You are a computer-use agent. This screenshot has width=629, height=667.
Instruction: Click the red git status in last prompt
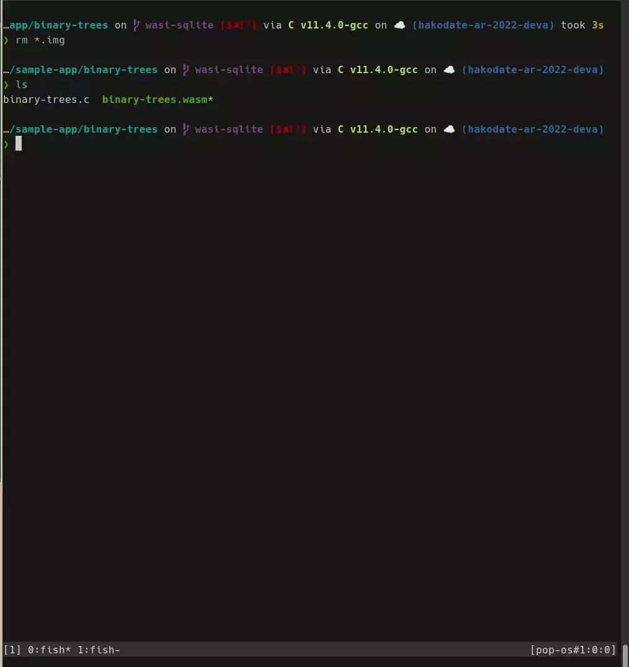click(288, 130)
